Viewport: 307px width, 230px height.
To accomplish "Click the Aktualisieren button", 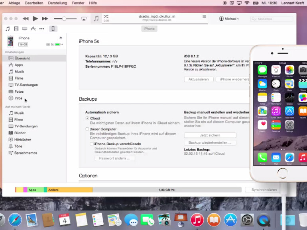I will [x=199, y=79].
